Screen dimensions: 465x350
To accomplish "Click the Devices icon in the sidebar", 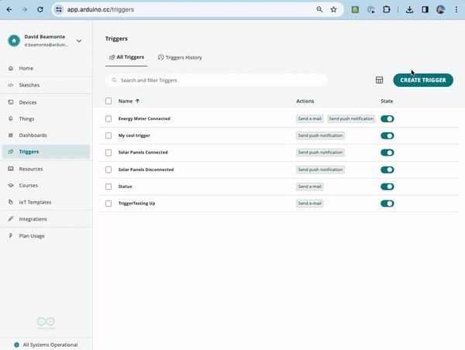I will point(11,102).
